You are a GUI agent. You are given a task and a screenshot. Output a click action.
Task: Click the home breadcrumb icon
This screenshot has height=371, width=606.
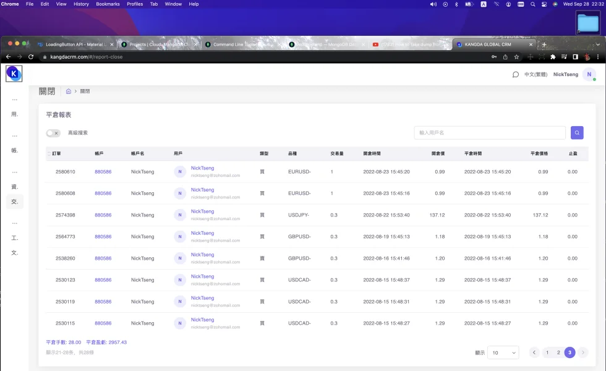69,92
